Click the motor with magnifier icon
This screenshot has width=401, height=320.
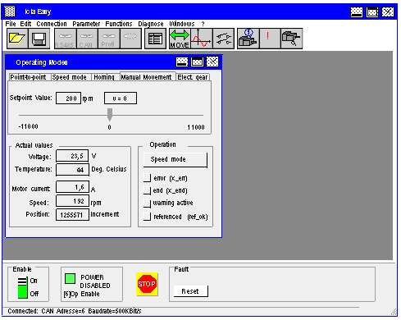pyautogui.click(x=291, y=39)
